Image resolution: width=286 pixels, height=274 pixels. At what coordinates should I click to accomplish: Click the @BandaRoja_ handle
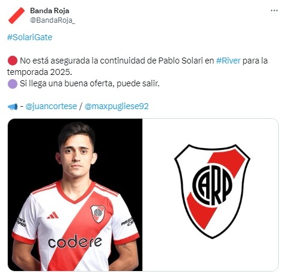(x=52, y=20)
